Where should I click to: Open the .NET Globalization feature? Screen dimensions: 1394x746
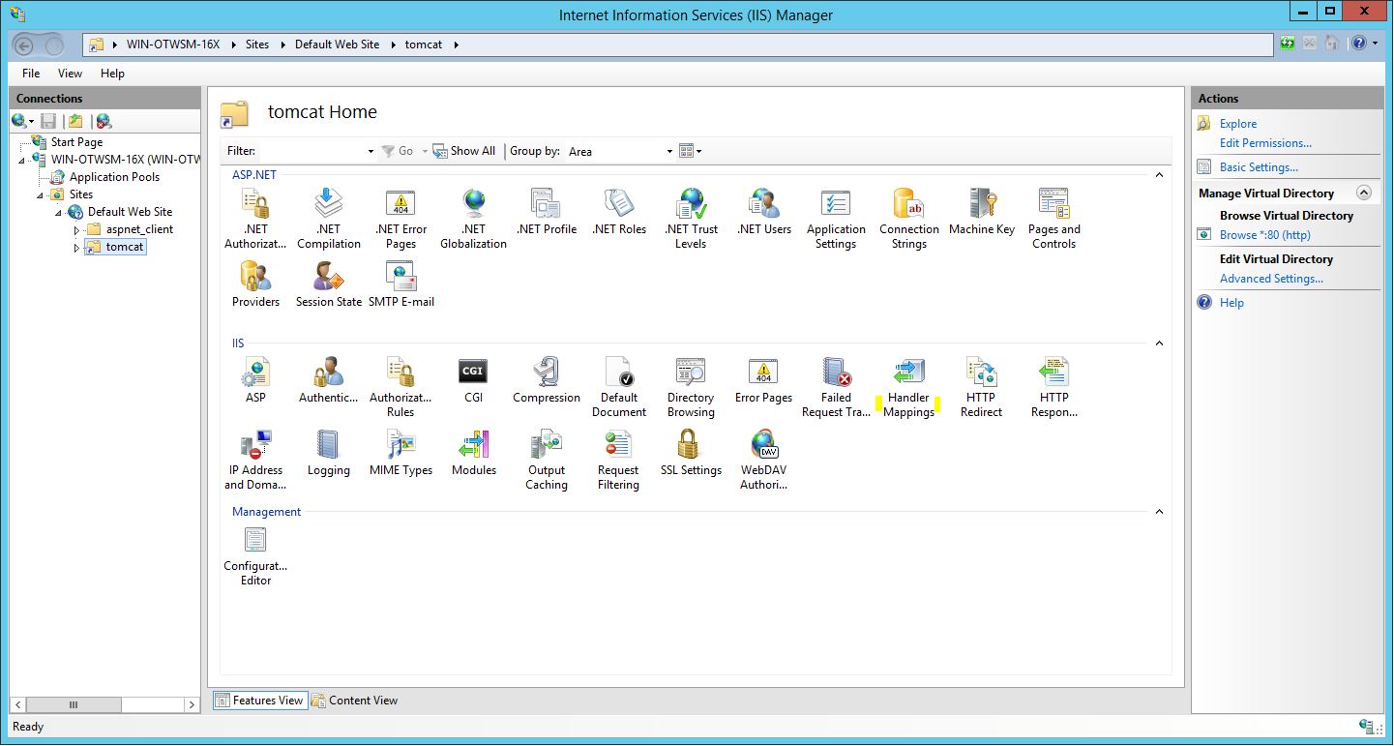tap(473, 219)
